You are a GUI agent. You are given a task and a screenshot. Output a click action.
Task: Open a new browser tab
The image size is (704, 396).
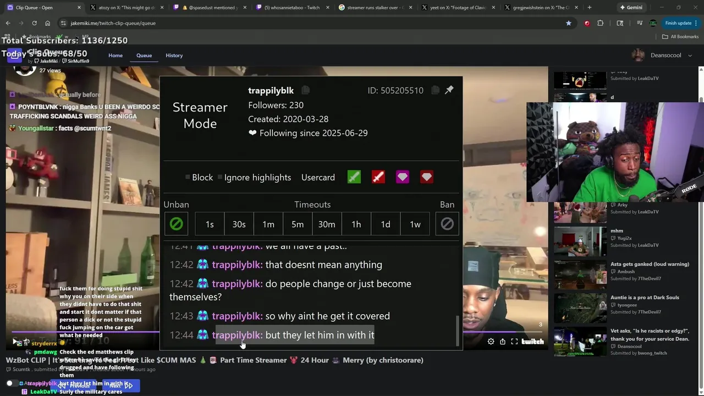coord(590,8)
